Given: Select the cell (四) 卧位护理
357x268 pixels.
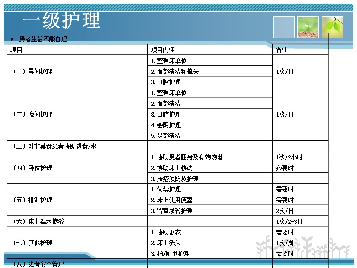Looking at the screenshot, I should point(77,168).
